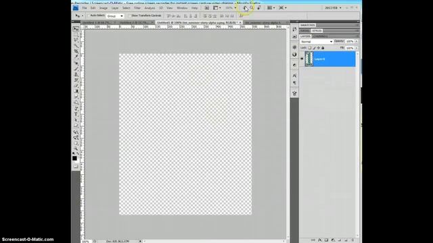Switch to the Swatches tab
This screenshot has height=243, width=433.
(307, 26)
